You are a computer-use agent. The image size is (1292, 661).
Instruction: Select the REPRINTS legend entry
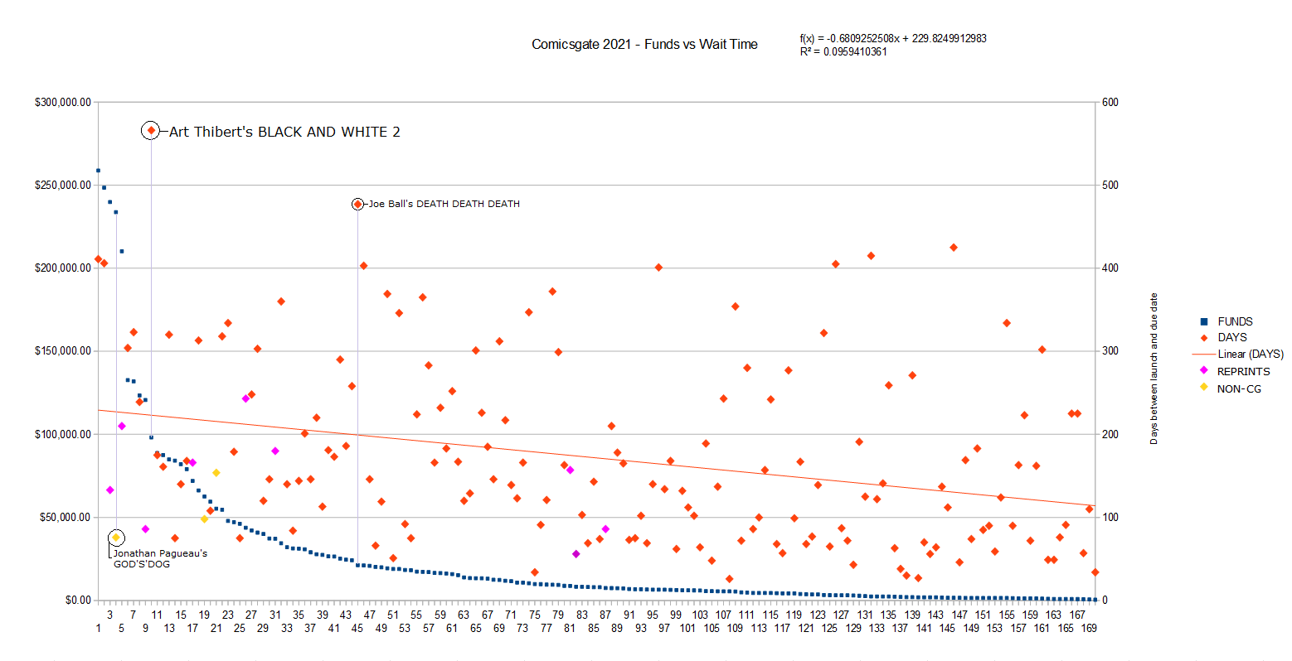pyautogui.click(x=1235, y=371)
